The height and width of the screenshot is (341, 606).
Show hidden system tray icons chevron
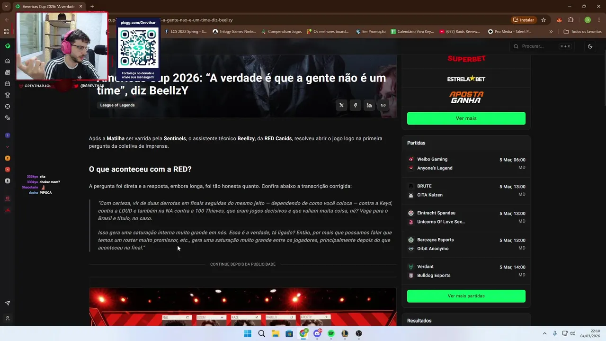click(x=544, y=333)
